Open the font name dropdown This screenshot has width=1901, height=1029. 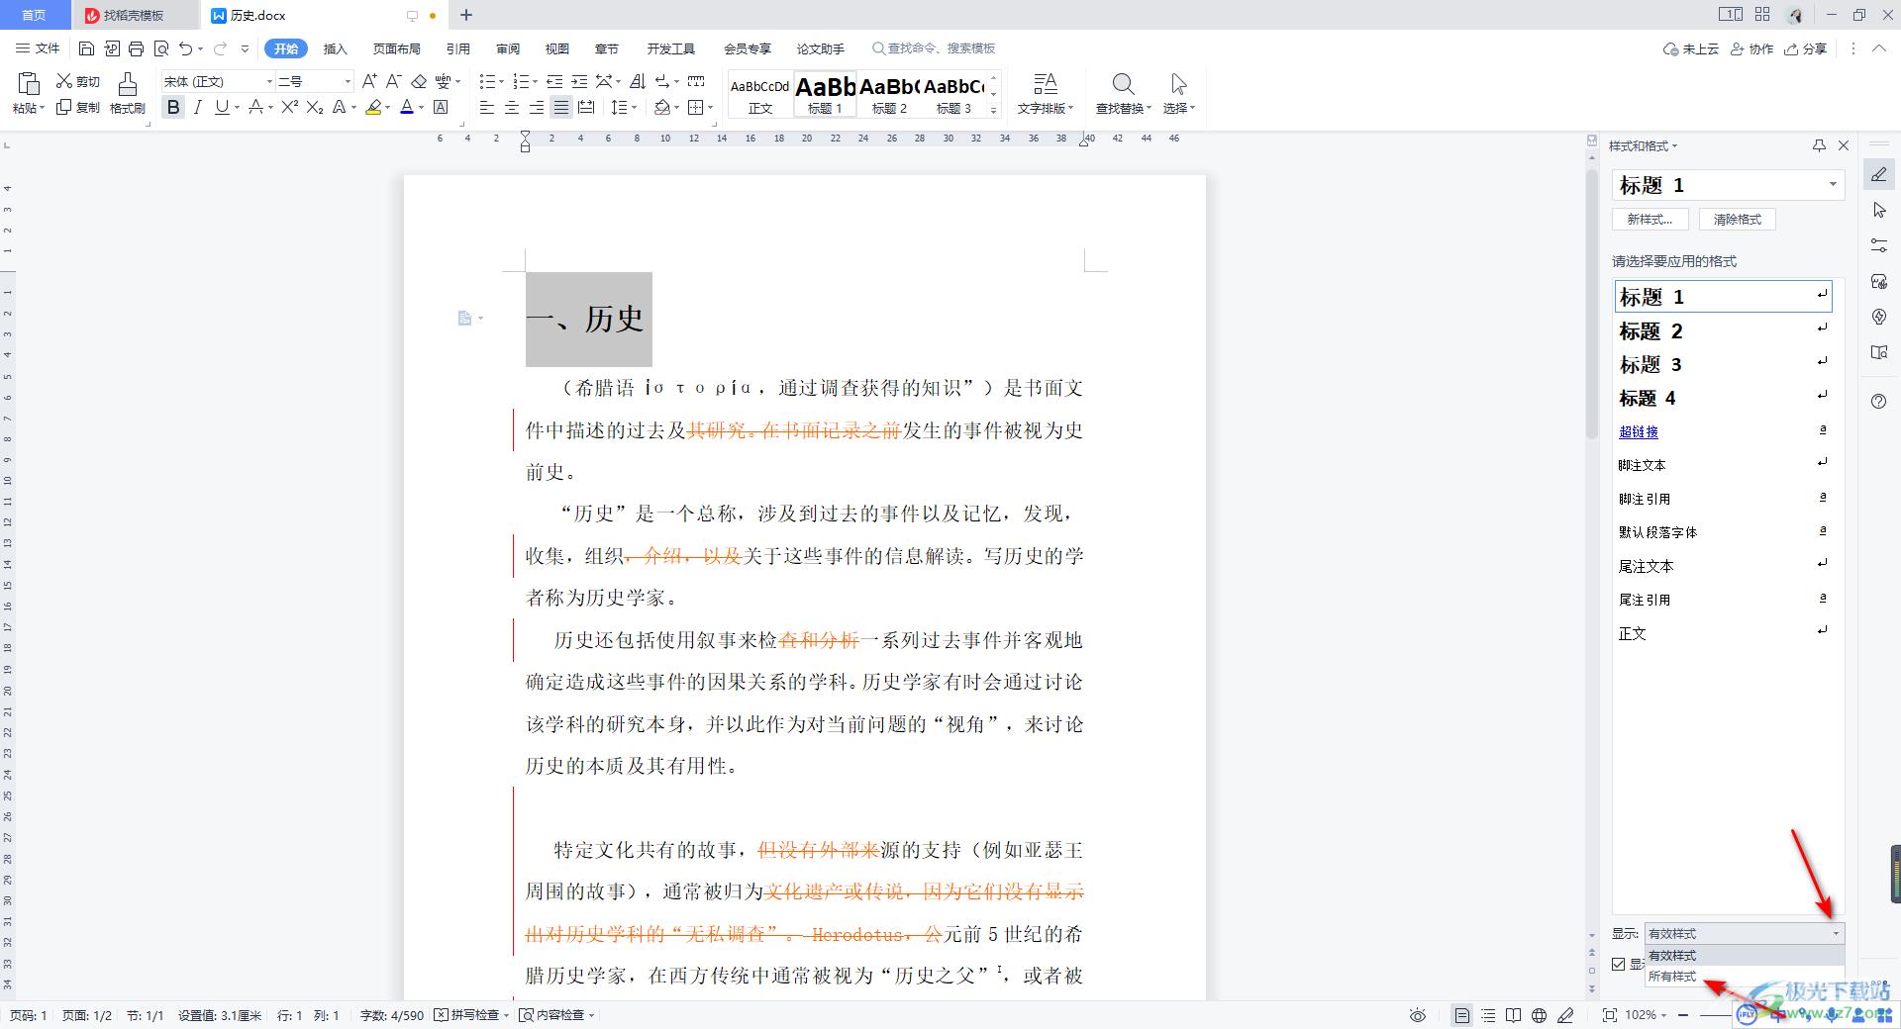(268, 81)
